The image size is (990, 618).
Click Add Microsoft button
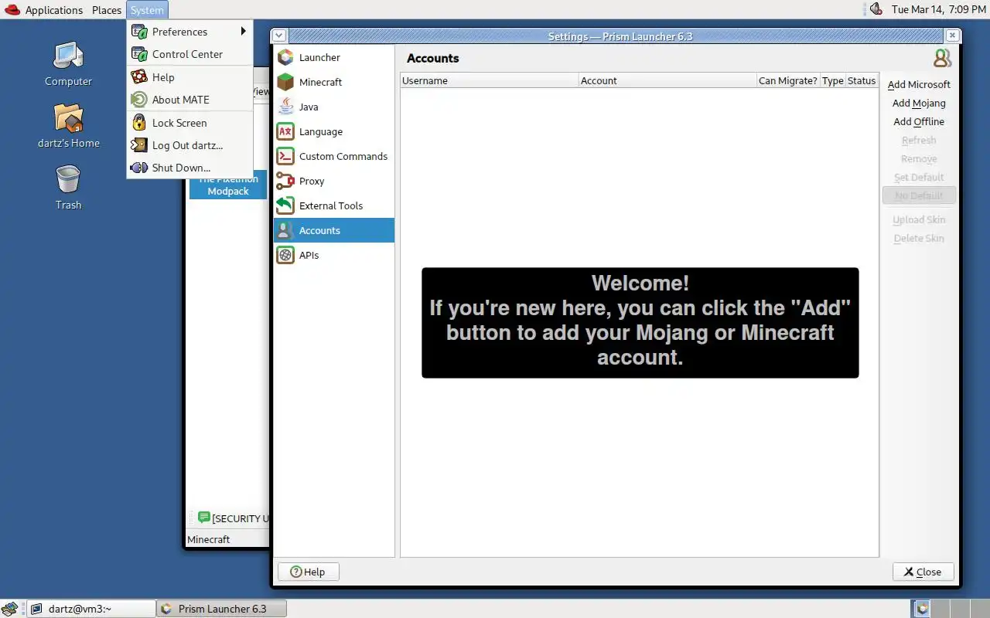click(919, 84)
